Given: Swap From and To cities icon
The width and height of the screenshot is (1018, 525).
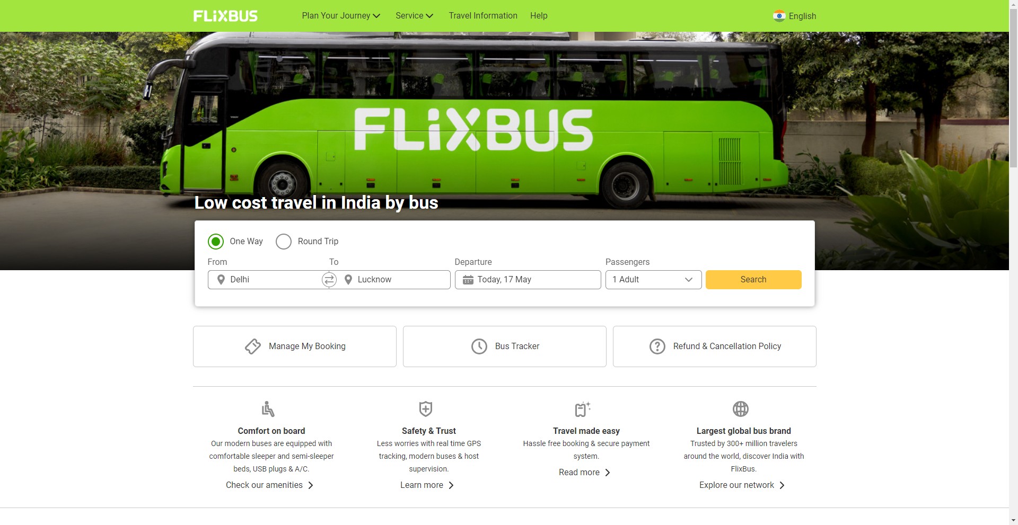Looking at the screenshot, I should coord(329,280).
